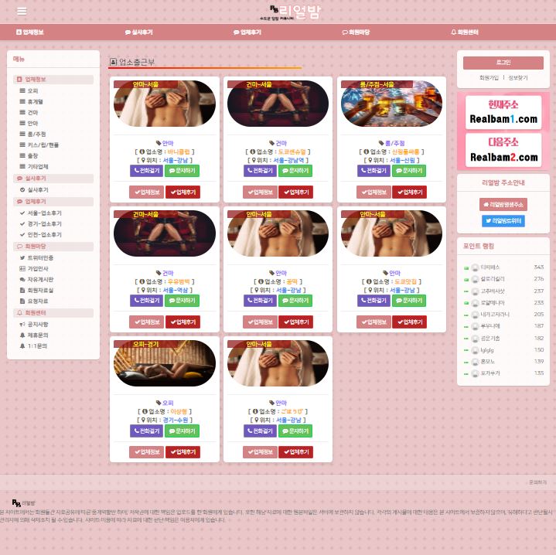This screenshot has height=555, width=556.
Task: Click 업체정보 on the 바니클럽 card
Action: click(x=146, y=192)
